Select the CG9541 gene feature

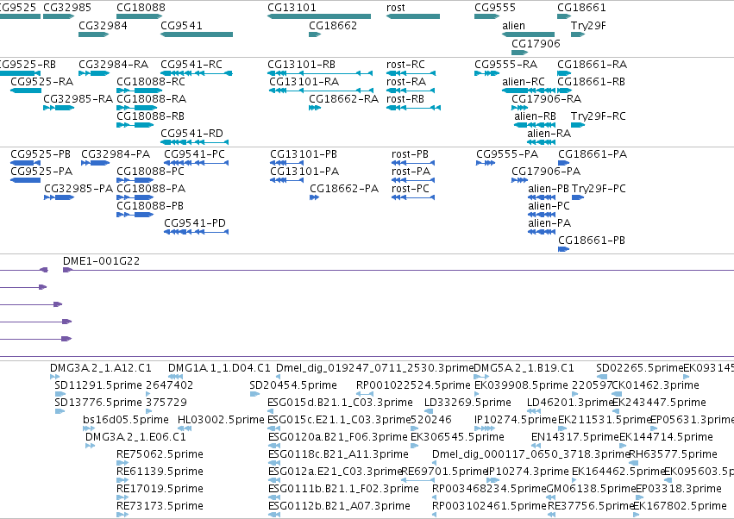click(197, 34)
